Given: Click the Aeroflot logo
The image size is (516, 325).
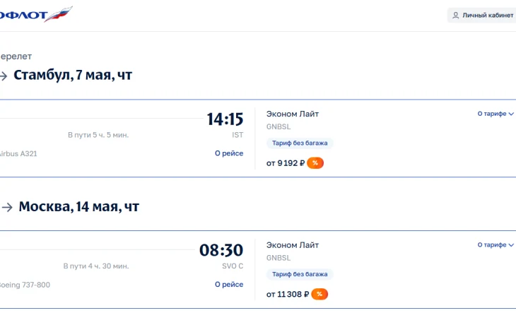Looking at the screenshot, I should tap(35, 14).
